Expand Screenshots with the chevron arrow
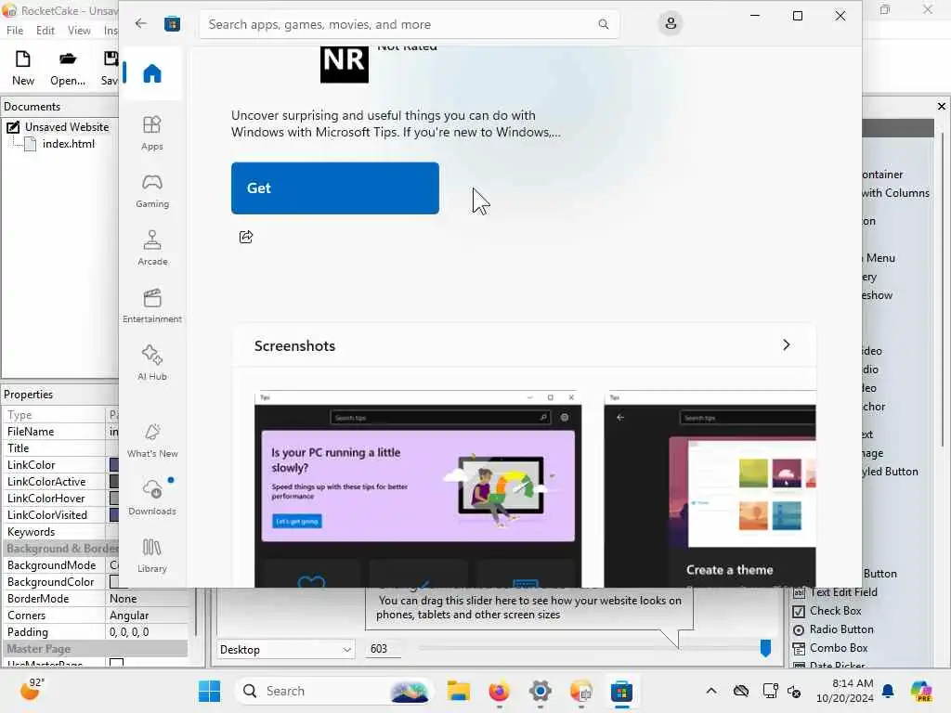Image resolution: width=951 pixels, height=713 pixels. click(786, 345)
